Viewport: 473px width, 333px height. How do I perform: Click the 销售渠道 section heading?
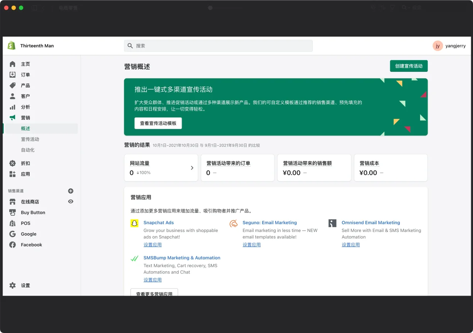[x=16, y=191]
